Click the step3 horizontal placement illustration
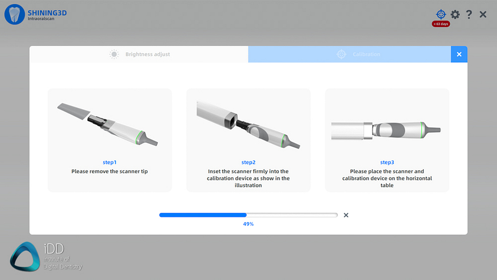This screenshot has width=497, height=280. pos(387,129)
